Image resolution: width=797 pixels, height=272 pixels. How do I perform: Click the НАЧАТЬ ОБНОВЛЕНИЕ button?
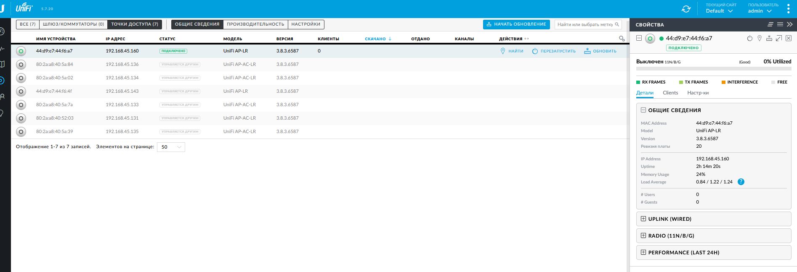click(516, 24)
